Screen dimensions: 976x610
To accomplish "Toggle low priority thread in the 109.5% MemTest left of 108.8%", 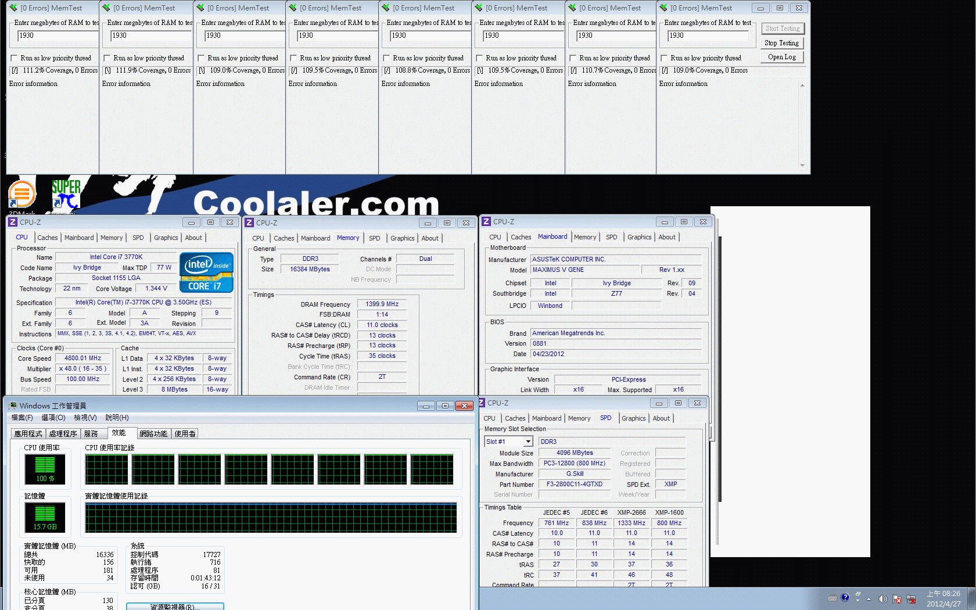I will coord(293,58).
